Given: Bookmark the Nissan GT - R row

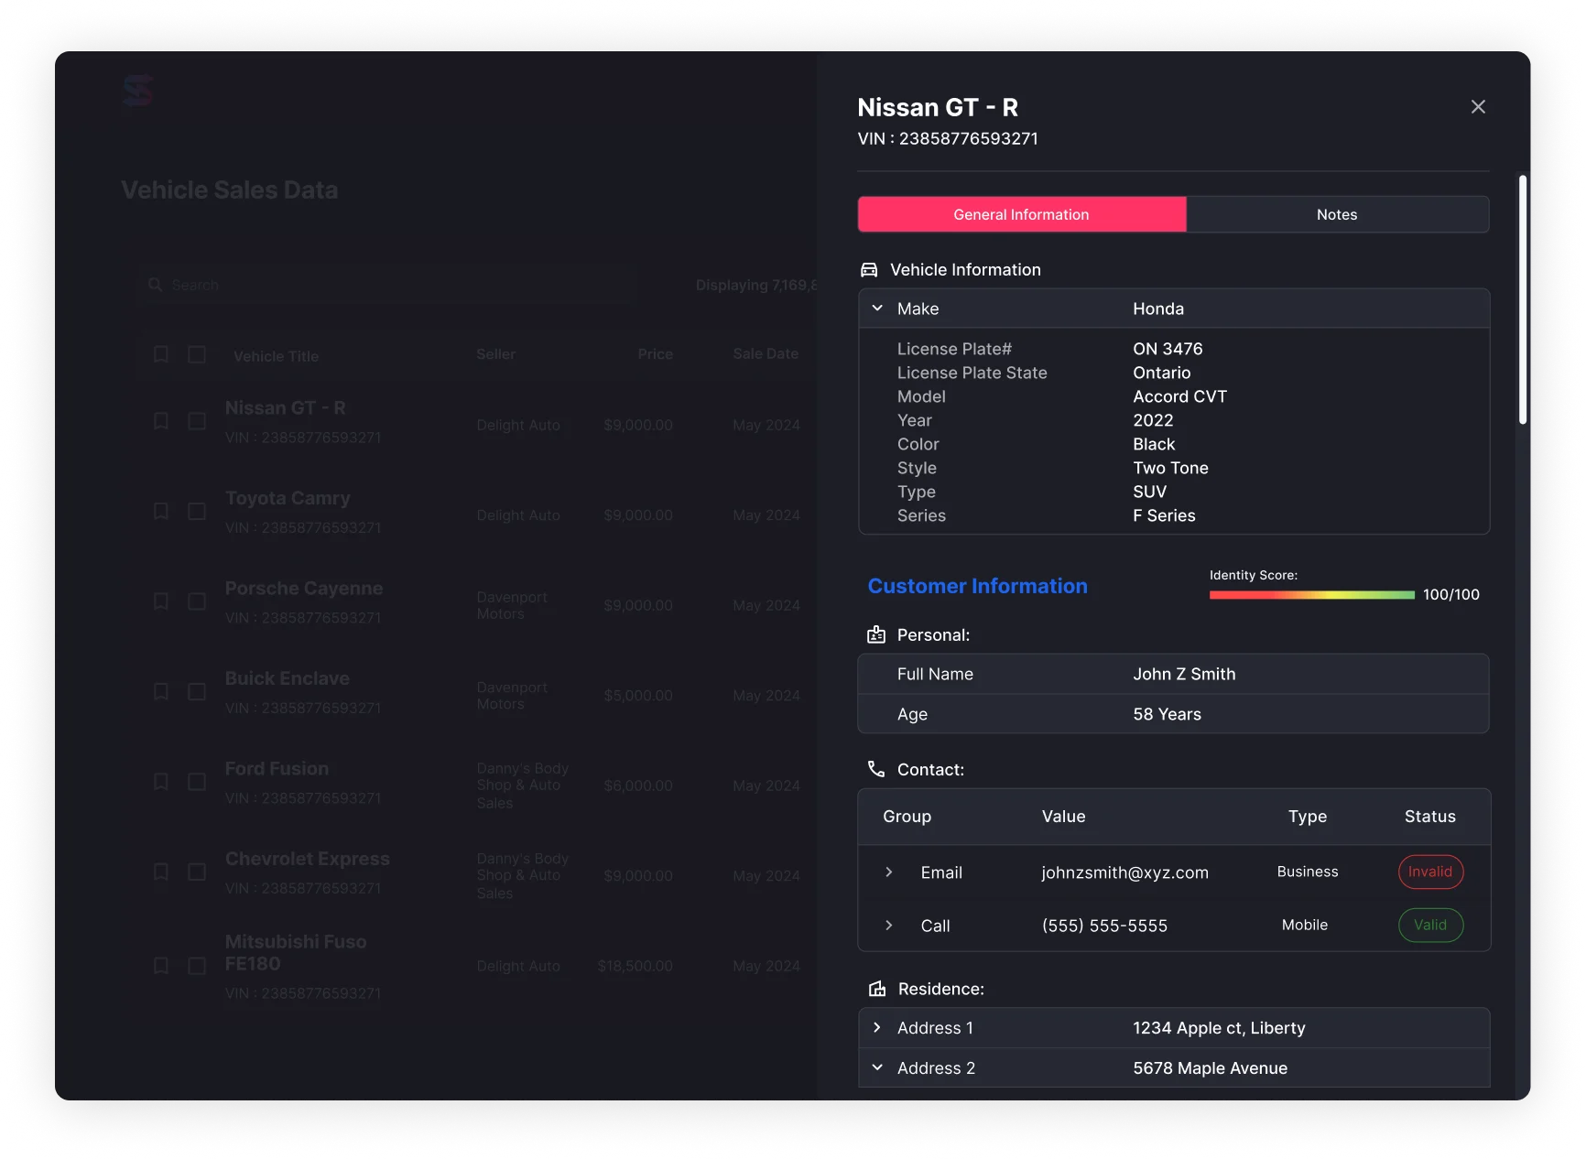Looking at the screenshot, I should pos(161,421).
